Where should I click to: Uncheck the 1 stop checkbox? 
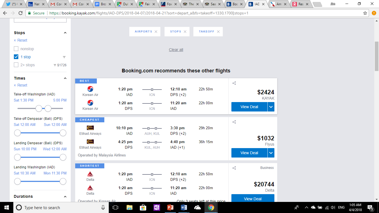[x=16, y=57]
